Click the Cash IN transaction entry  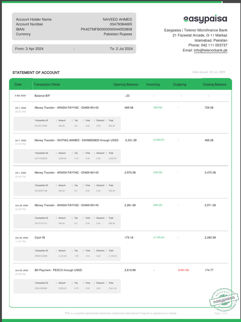click(x=40, y=237)
